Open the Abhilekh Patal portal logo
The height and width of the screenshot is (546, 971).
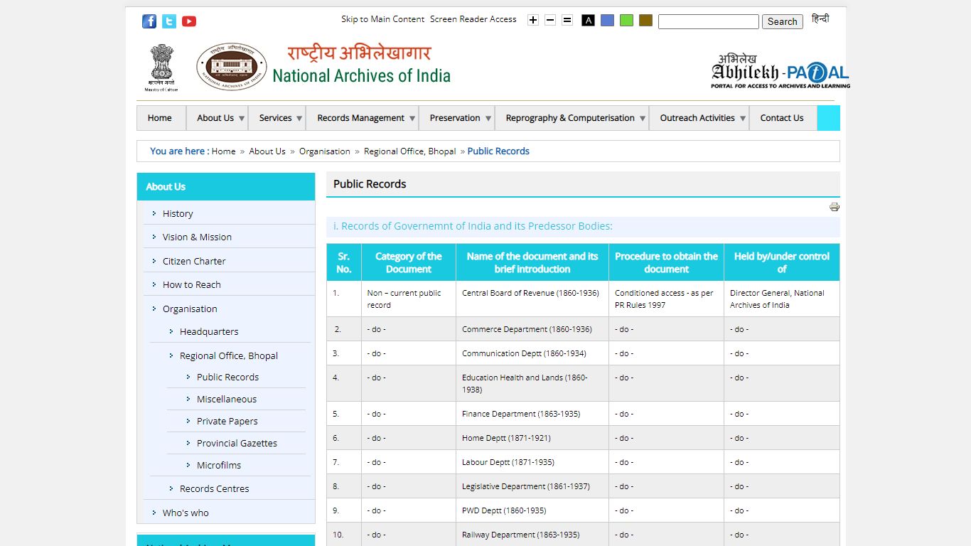tap(780, 71)
